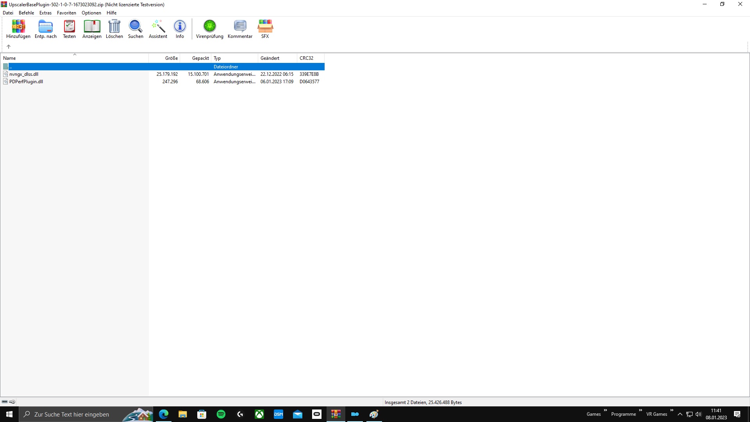Open the Optionen menu
Image resolution: width=750 pixels, height=422 pixels.
tap(91, 13)
